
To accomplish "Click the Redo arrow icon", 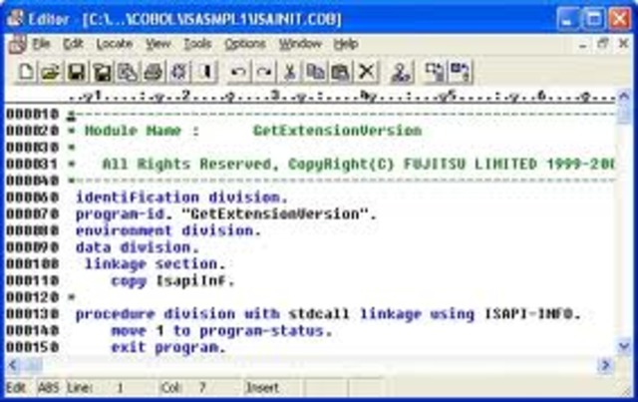I will (264, 73).
